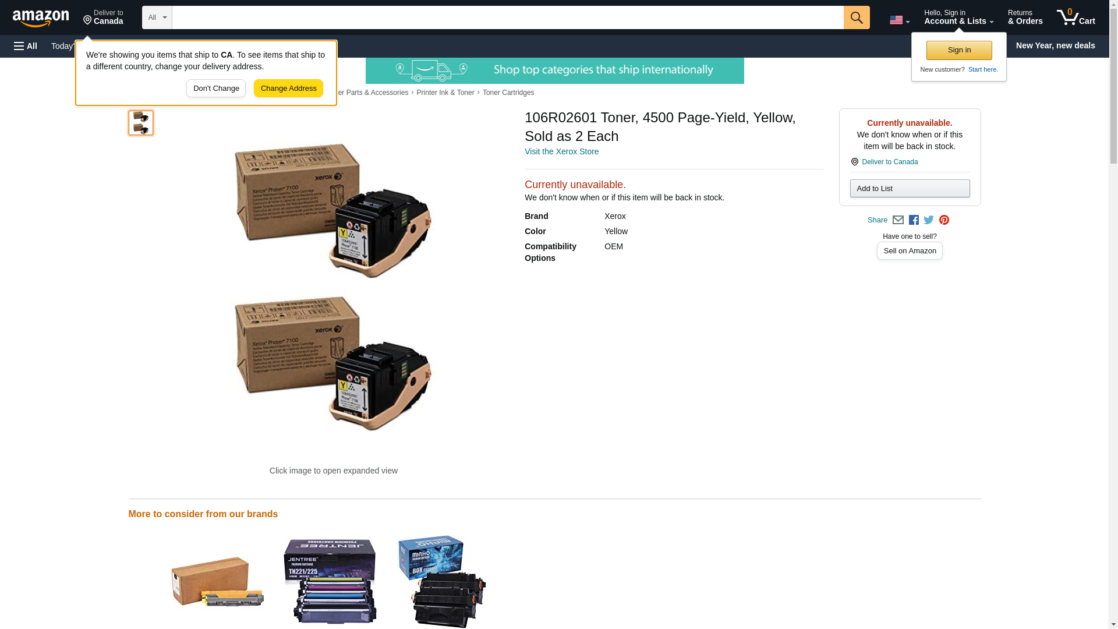
Task: Click the Amazon logo
Action: tap(41, 18)
